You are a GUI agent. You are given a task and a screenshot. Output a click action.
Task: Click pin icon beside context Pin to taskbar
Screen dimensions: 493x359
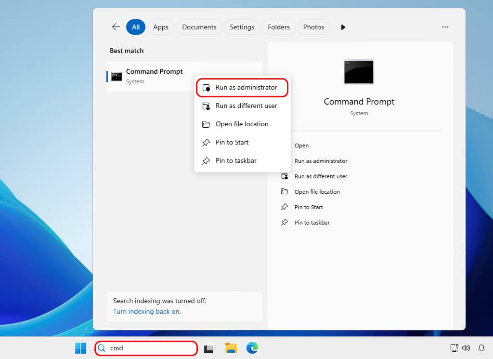[x=206, y=161]
